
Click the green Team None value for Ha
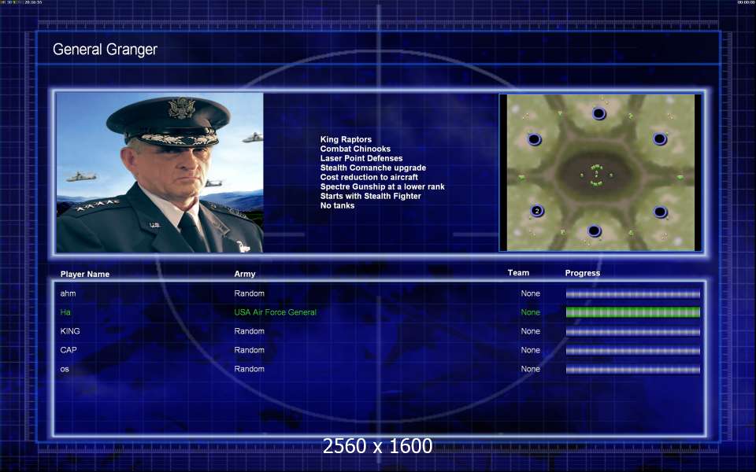click(530, 312)
